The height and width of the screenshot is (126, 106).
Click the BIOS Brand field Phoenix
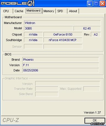[61, 60]
